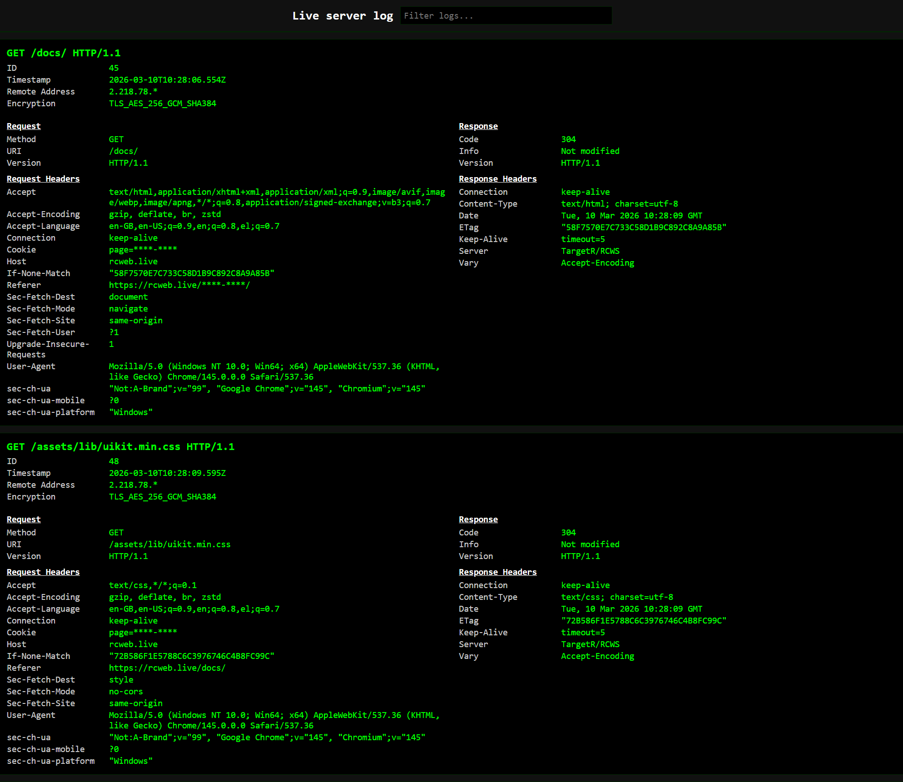Open the Referer link https://rcweb.live/docs/

point(167,668)
